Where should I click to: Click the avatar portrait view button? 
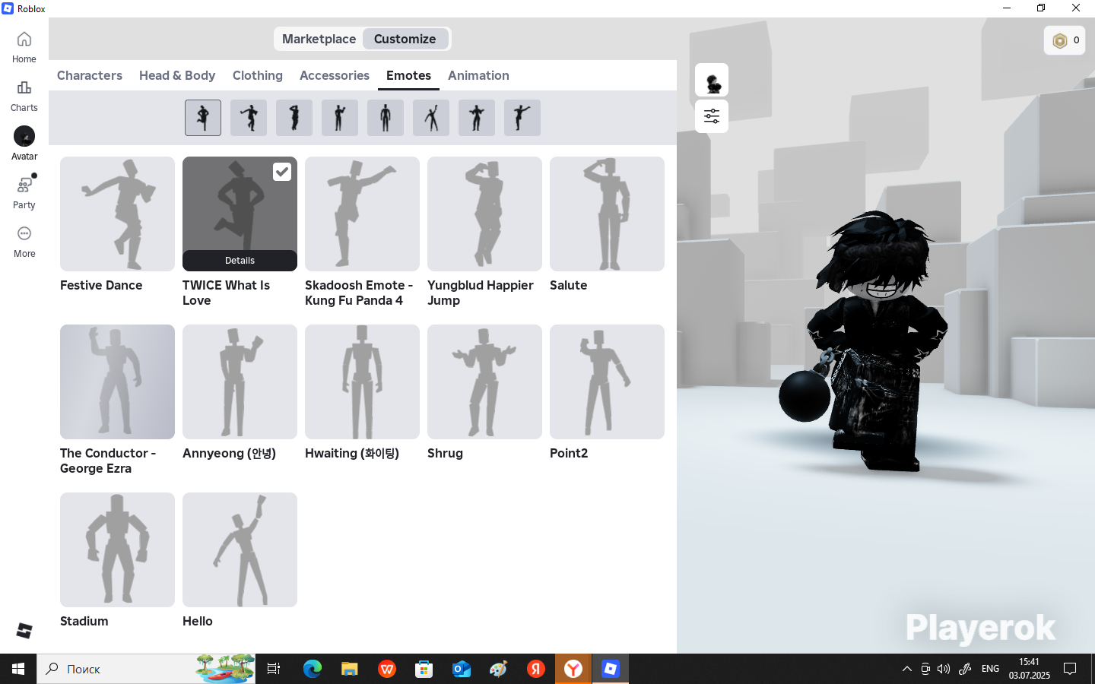712,80
